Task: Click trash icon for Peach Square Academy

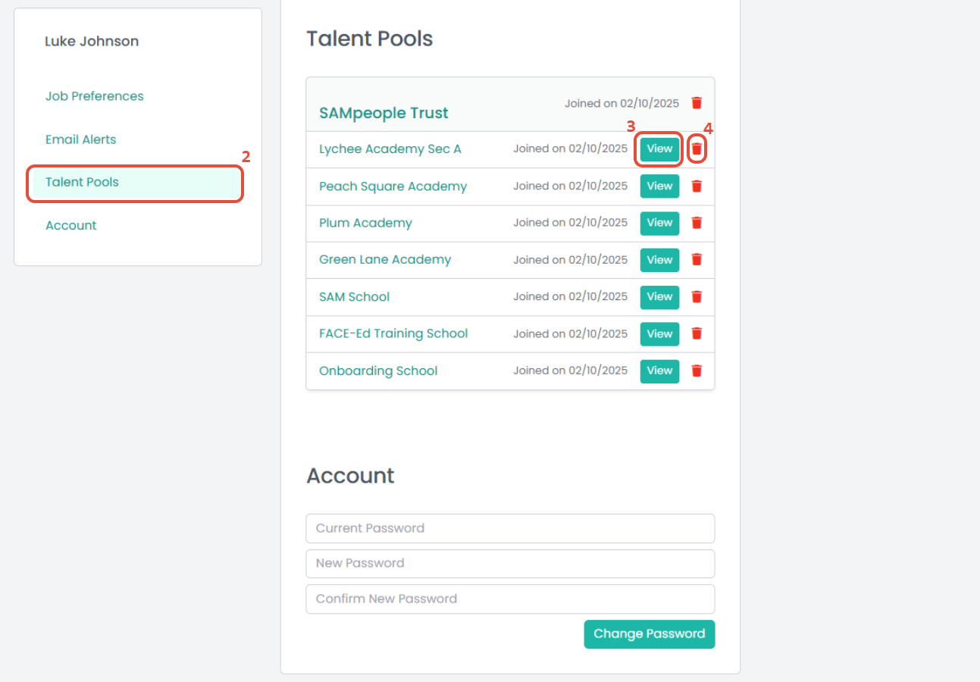Action: [697, 186]
